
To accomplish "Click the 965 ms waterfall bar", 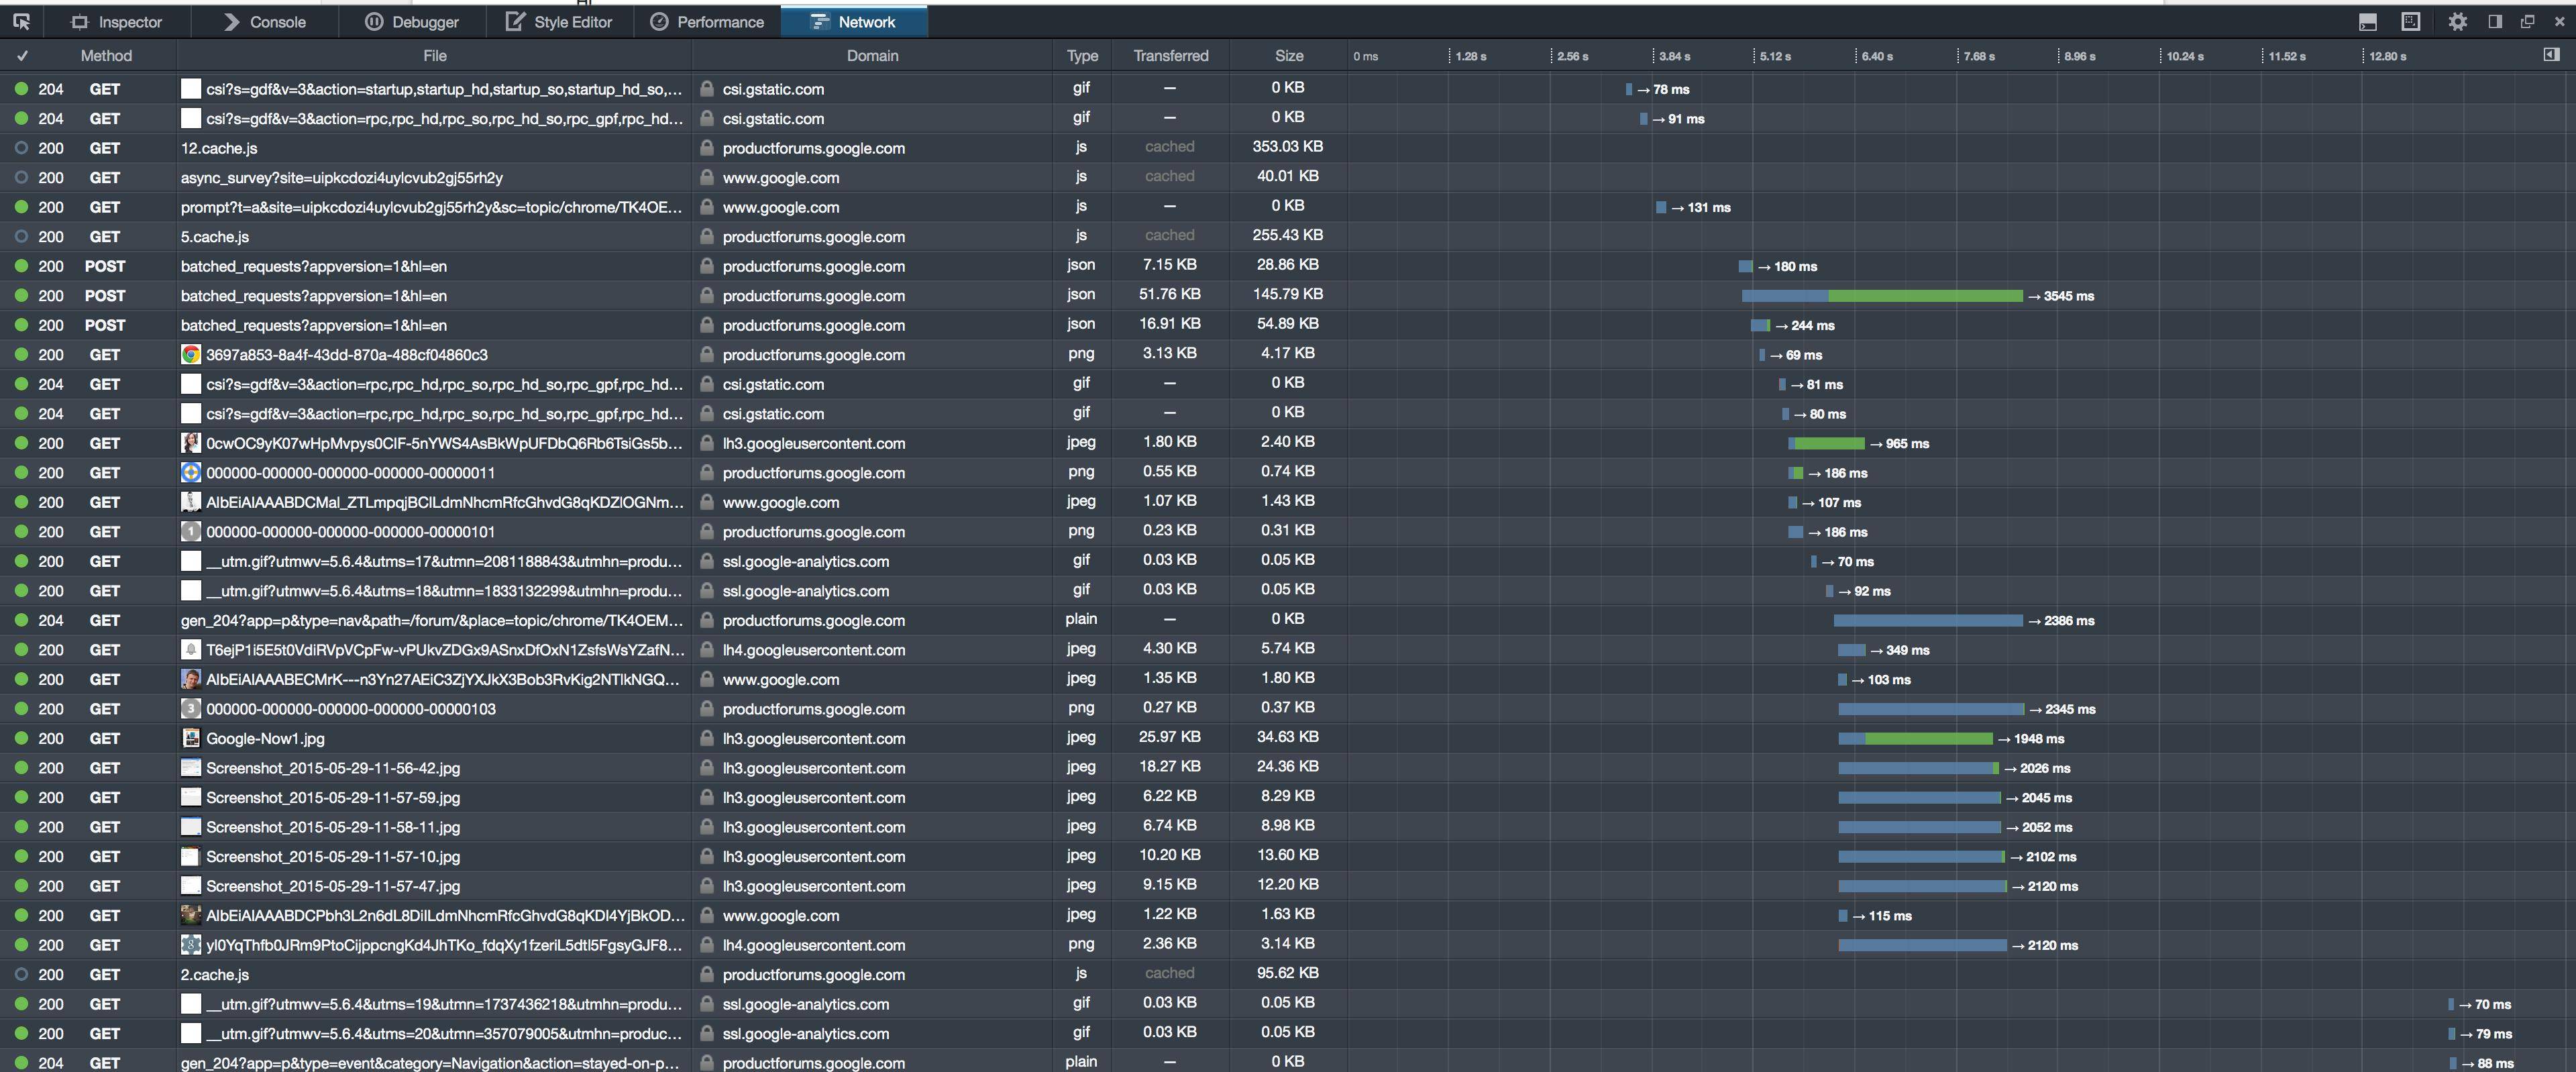I will 1827,443.
